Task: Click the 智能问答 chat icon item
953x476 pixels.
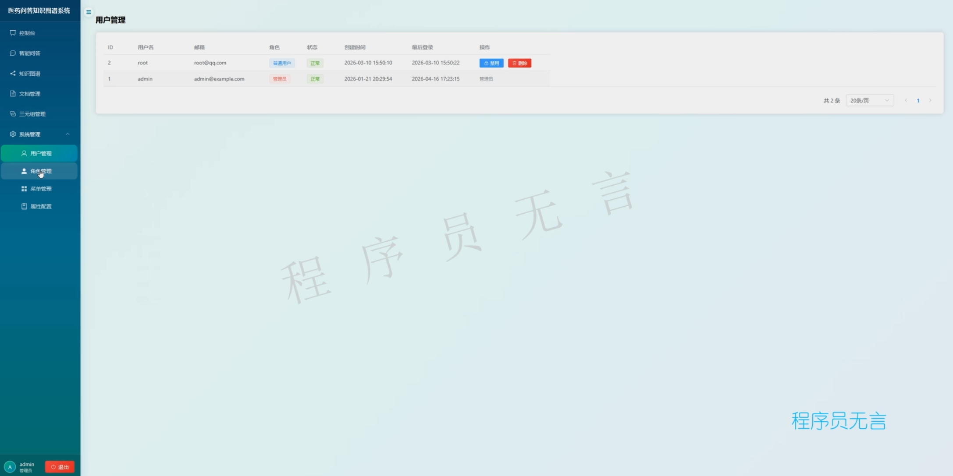Action: tap(29, 53)
